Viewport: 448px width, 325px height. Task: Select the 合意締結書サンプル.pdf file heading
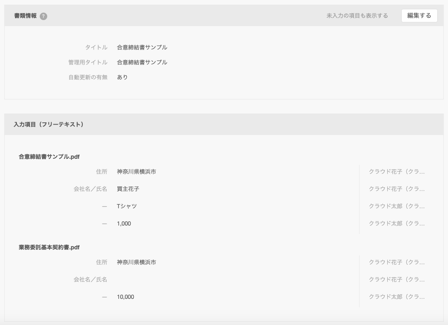coord(49,157)
